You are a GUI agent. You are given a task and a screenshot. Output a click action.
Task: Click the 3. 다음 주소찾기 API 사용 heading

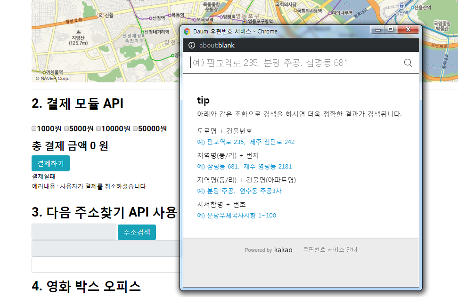(x=105, y=212)
